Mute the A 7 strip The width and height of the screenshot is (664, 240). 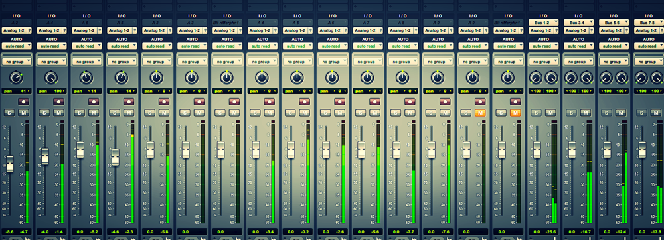[374, 113]
